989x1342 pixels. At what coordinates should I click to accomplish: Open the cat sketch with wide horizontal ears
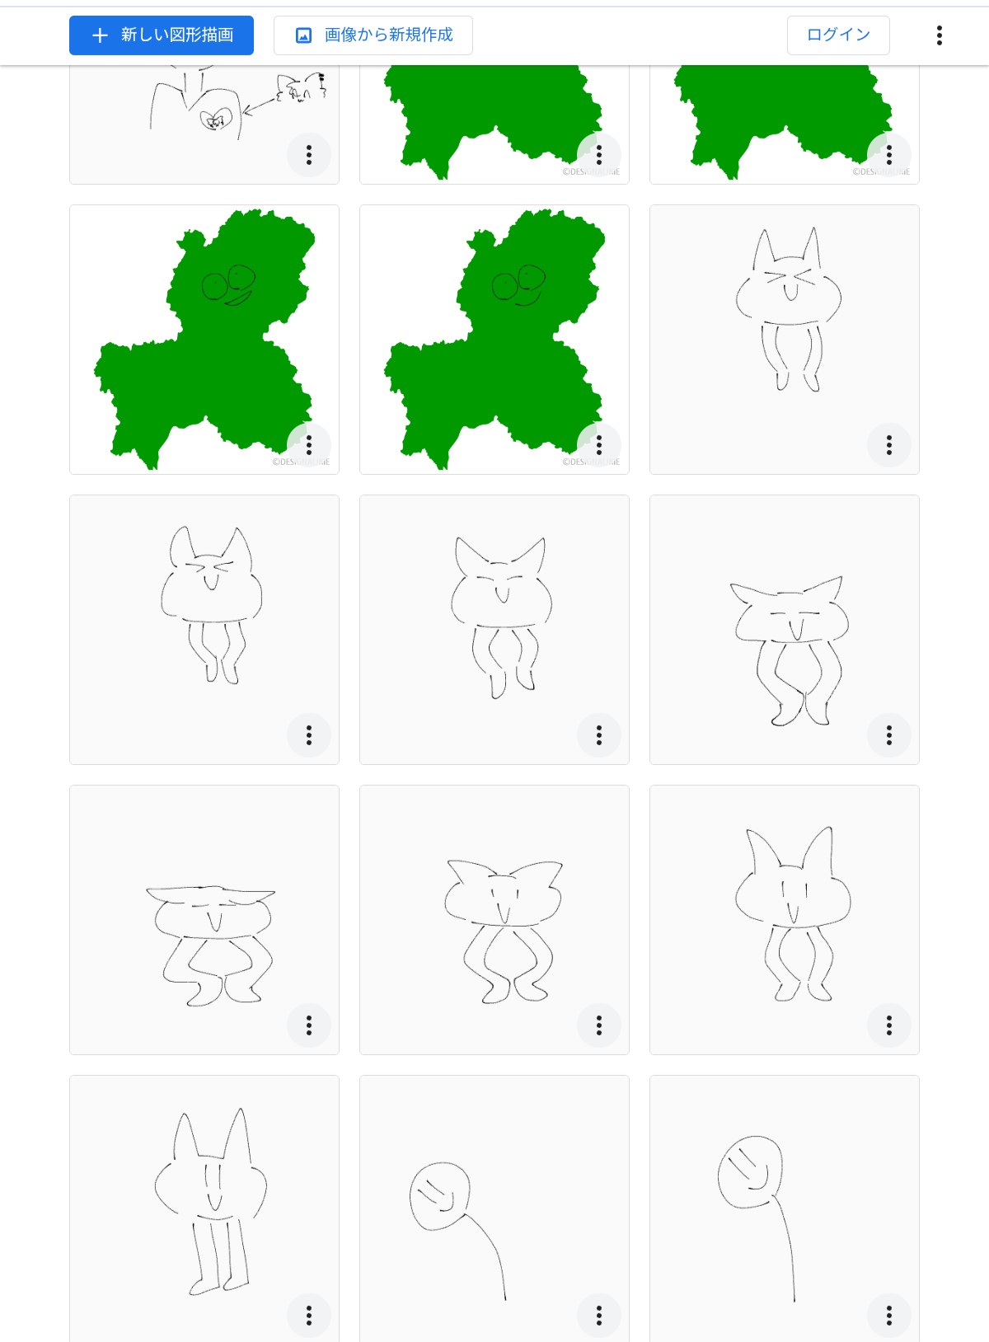click(x=785, y=630)
